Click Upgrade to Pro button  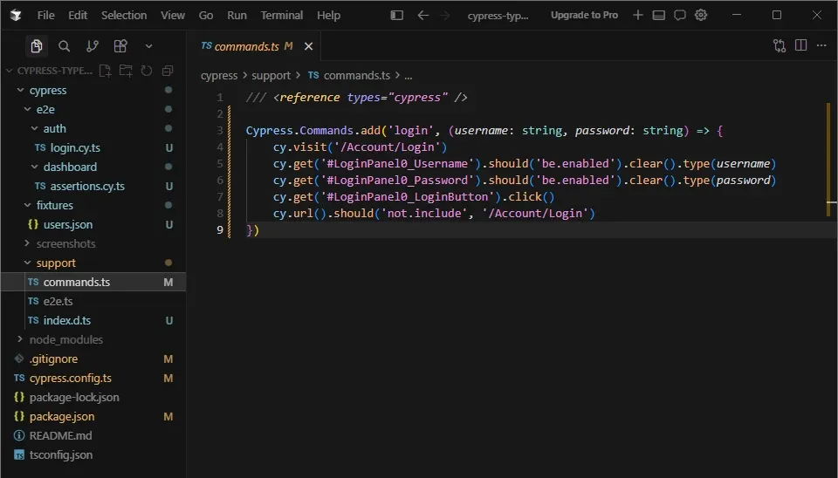(x=584, y=15)
